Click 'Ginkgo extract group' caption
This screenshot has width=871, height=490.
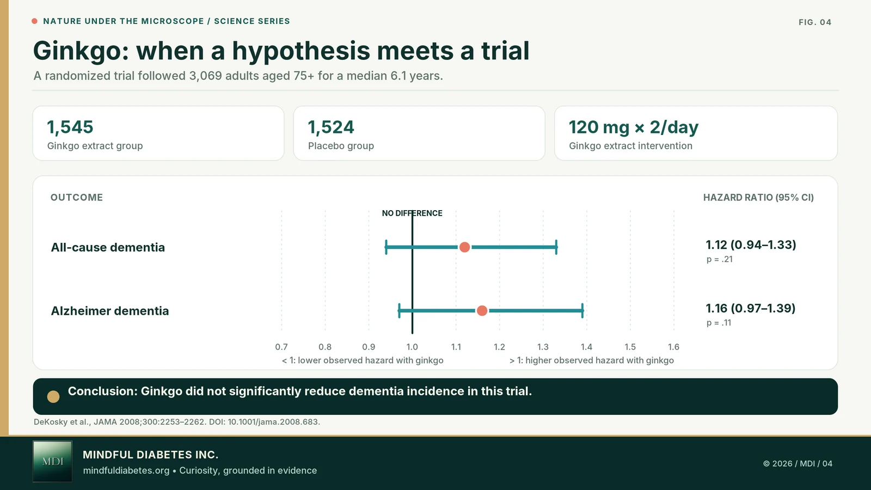(x=95, y=146)
